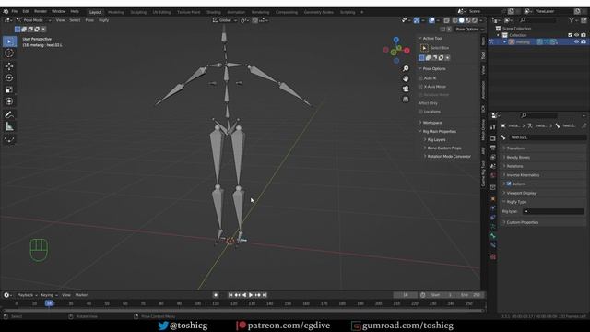
Task: Open Pose Mode dropdown
Action: pyautogui.click(x=33, y=20)
